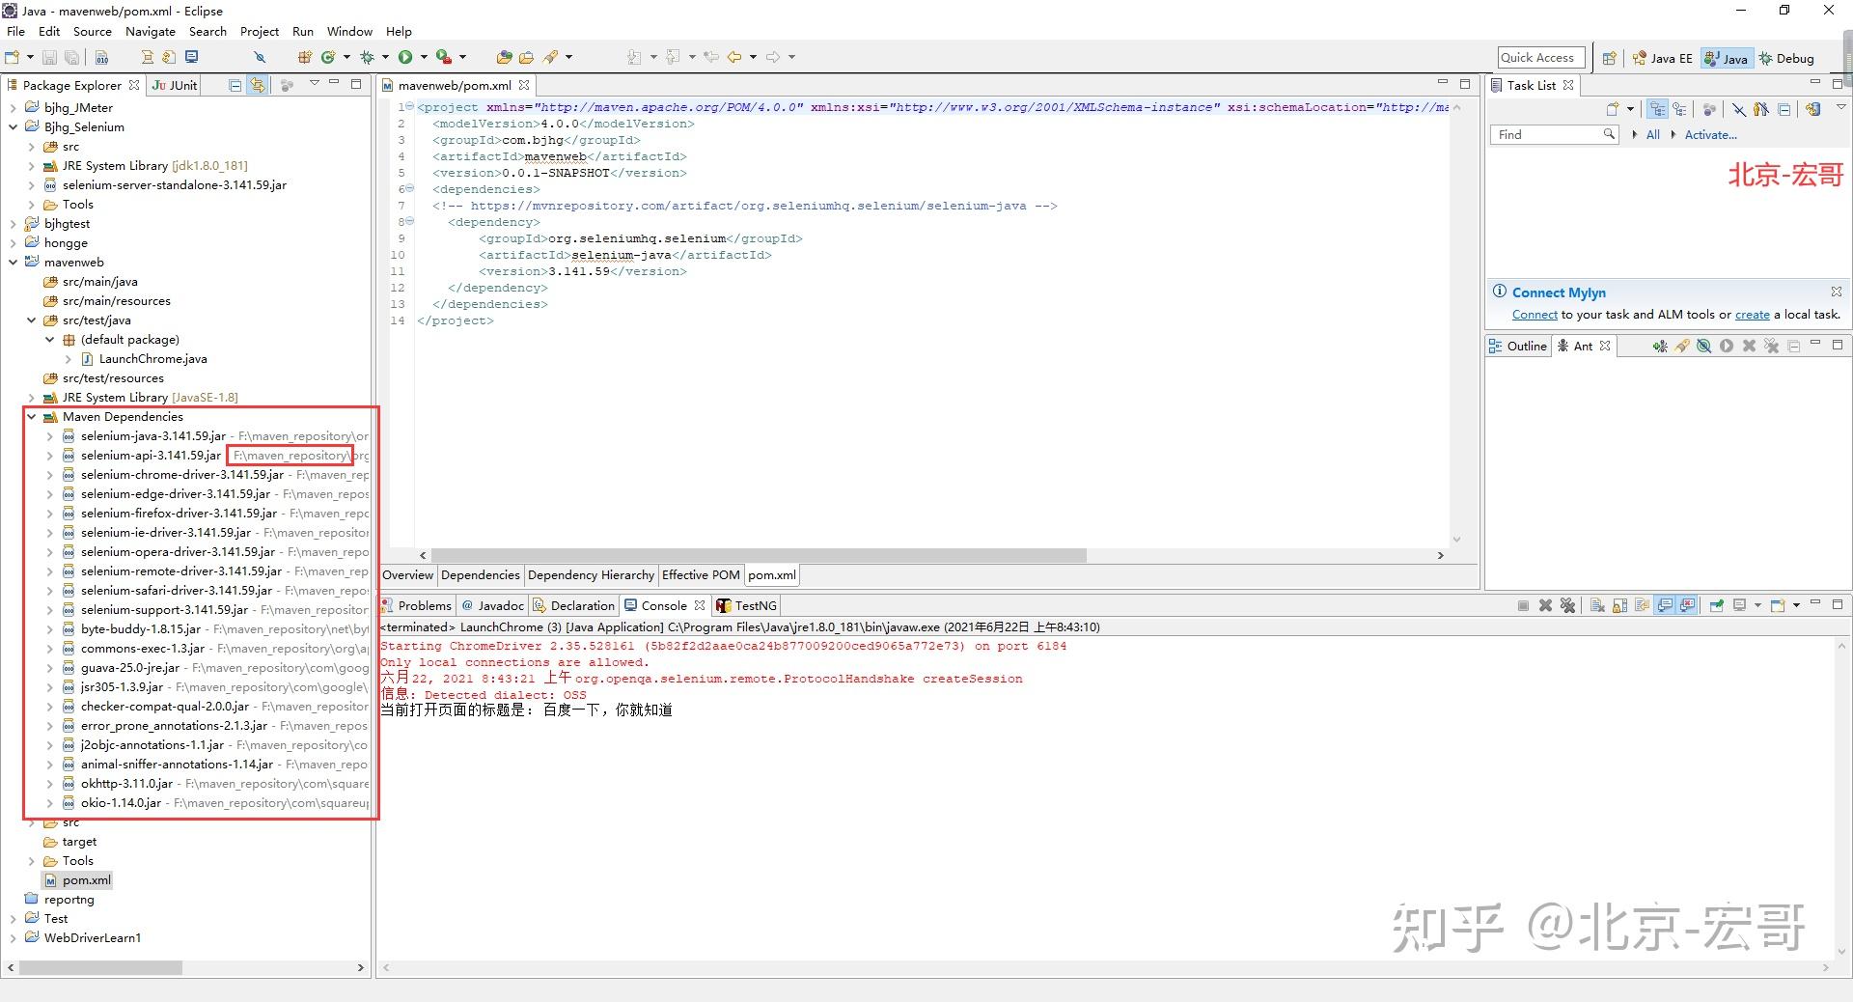Open the Project menu

click(260, 32)
